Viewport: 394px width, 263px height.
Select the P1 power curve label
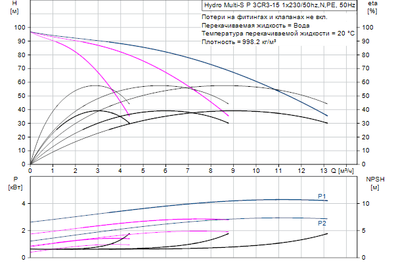point(322,195)
